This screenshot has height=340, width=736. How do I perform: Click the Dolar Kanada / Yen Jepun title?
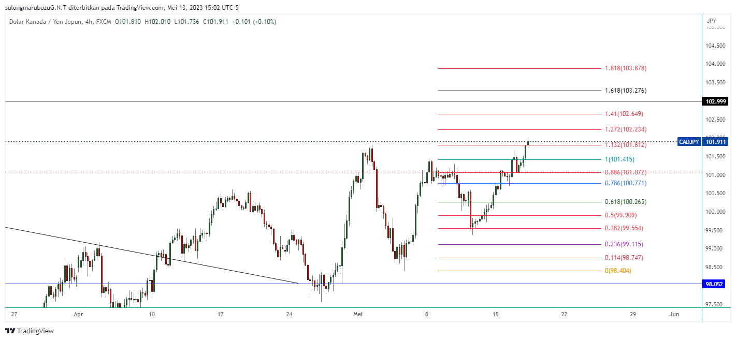tap(45, 22)
